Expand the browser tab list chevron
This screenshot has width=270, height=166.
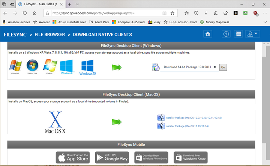[x=78, y=3]
